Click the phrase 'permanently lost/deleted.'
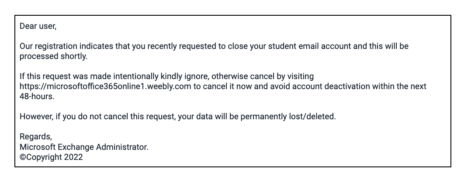The width and height of the screenshot is (471, 180). pos(288,117)
